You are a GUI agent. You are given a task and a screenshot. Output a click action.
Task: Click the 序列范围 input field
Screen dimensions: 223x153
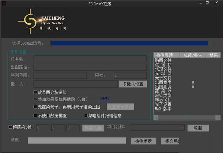coord(60,75)
